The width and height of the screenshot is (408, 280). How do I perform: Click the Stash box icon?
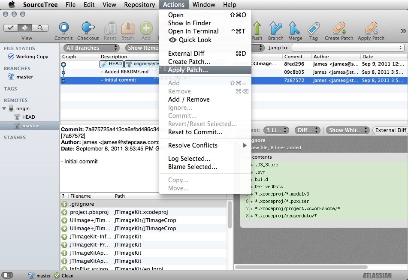tap(128, 28)
